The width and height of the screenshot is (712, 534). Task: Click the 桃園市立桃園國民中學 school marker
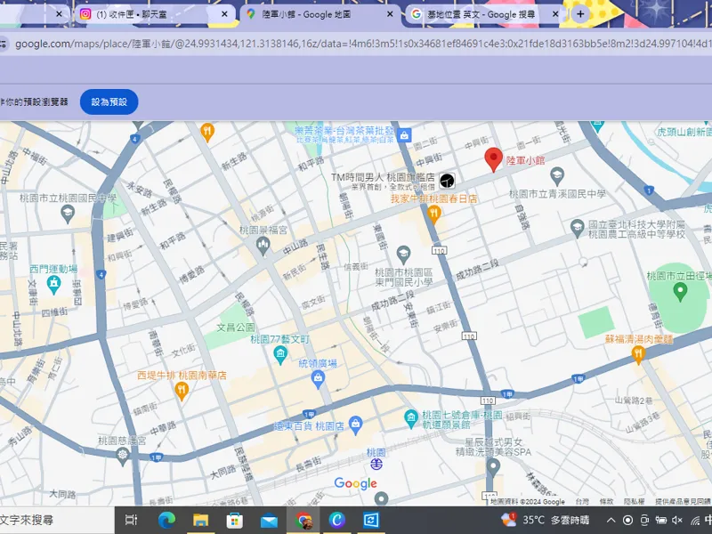(68, 214)
